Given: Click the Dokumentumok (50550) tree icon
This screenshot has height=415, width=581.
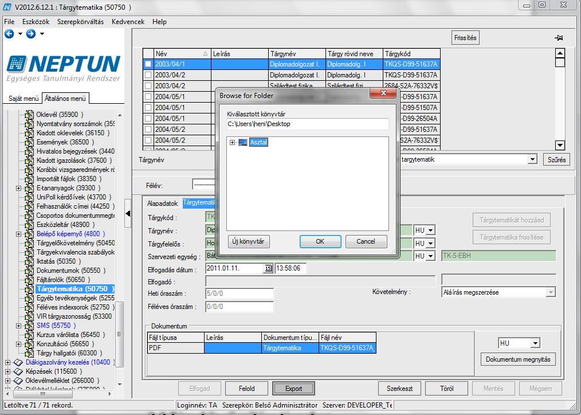Looking at the screenshot, I should (x=29, y=271).
